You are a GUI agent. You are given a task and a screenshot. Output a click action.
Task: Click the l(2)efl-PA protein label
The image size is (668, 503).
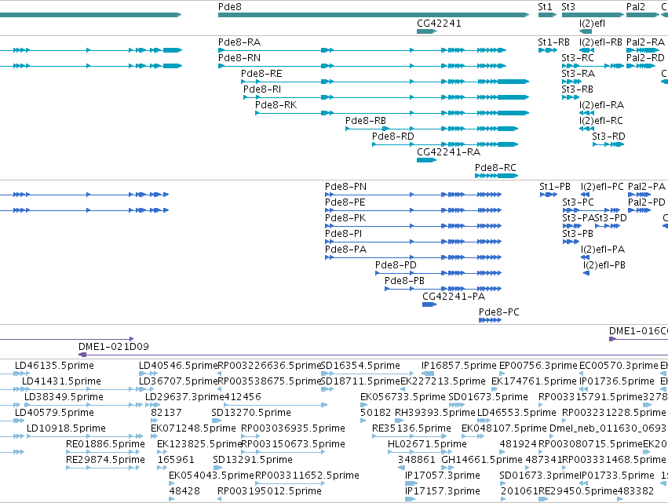point(603,250)
